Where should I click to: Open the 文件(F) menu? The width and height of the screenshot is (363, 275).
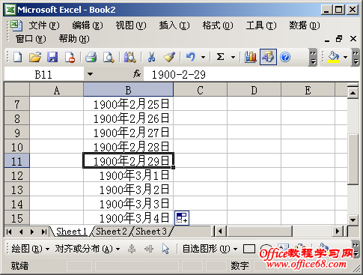tap(44, 25)
